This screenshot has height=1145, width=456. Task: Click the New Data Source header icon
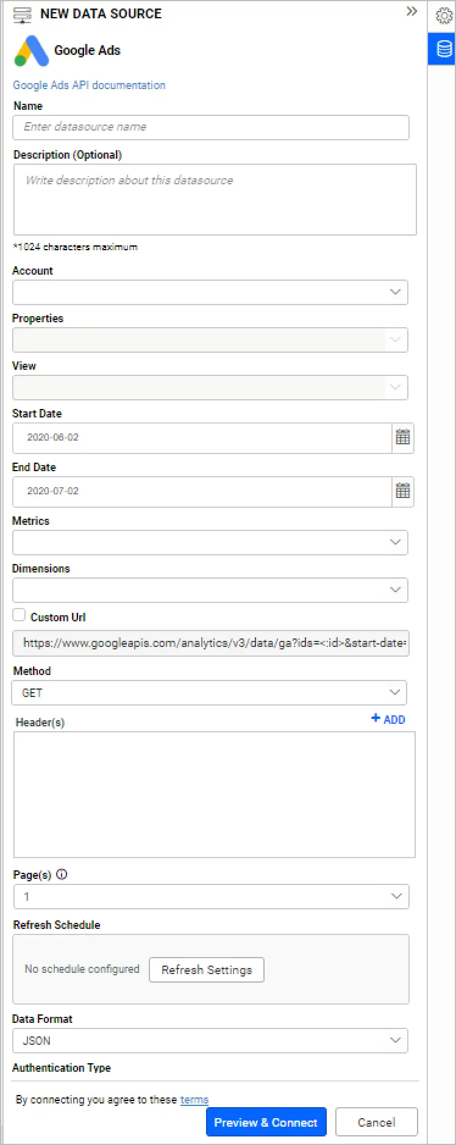(x=23, y=15)
